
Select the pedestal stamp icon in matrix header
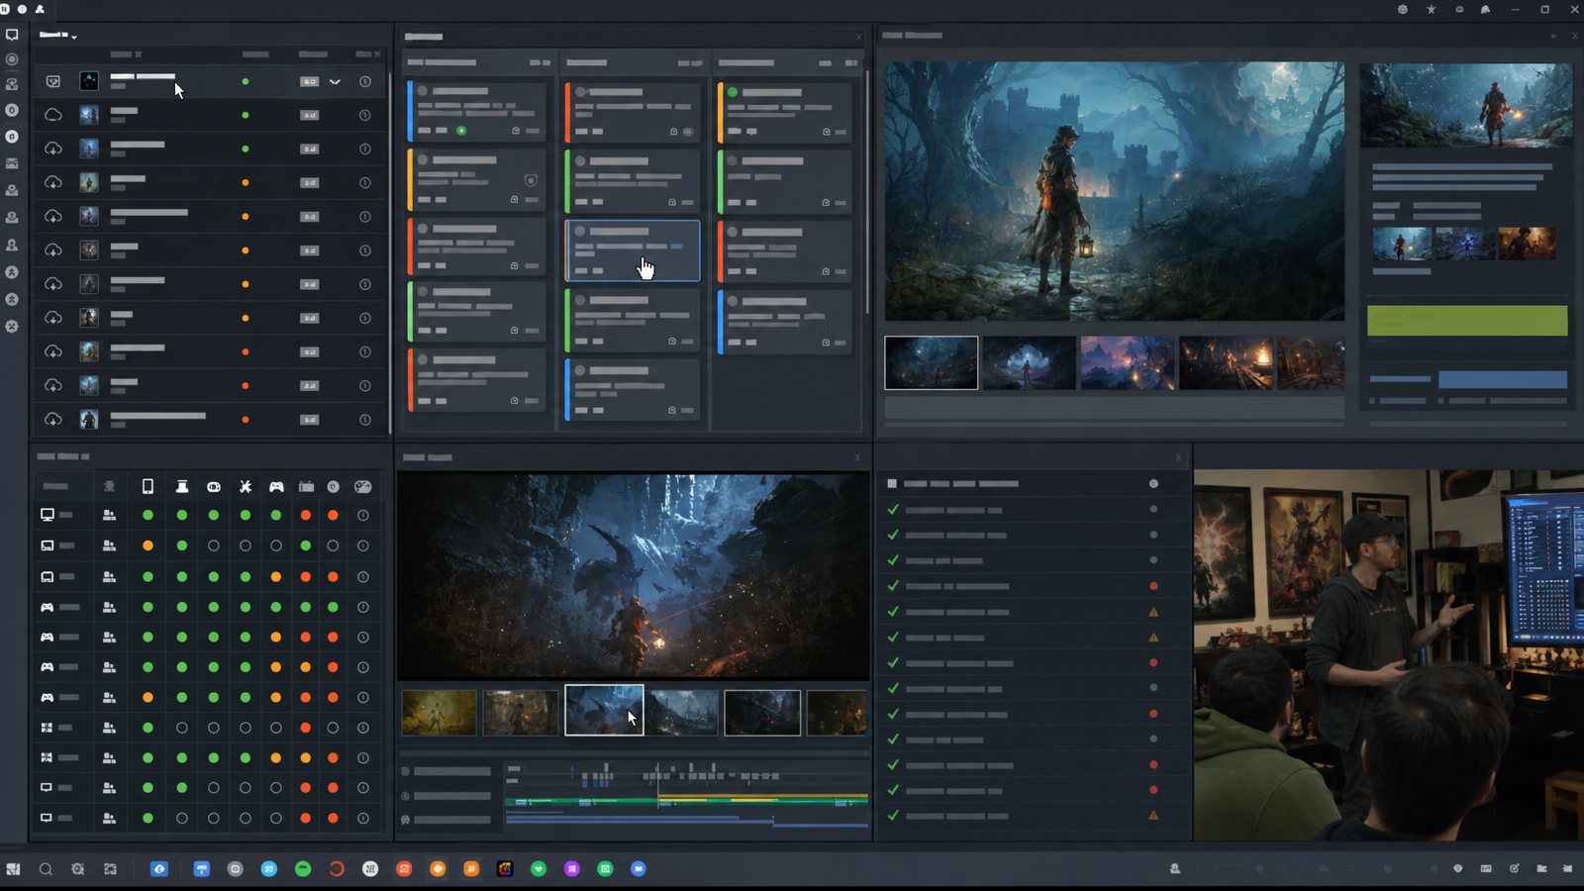point(182,486)
